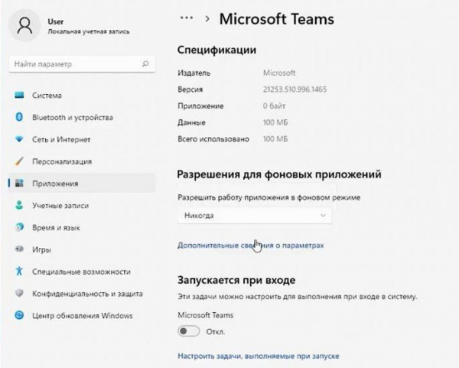Click the Система monitor icon
Image resolution: width=459 pixels, height=368 pixels.
pyautogui.click(x=19, y=95)
